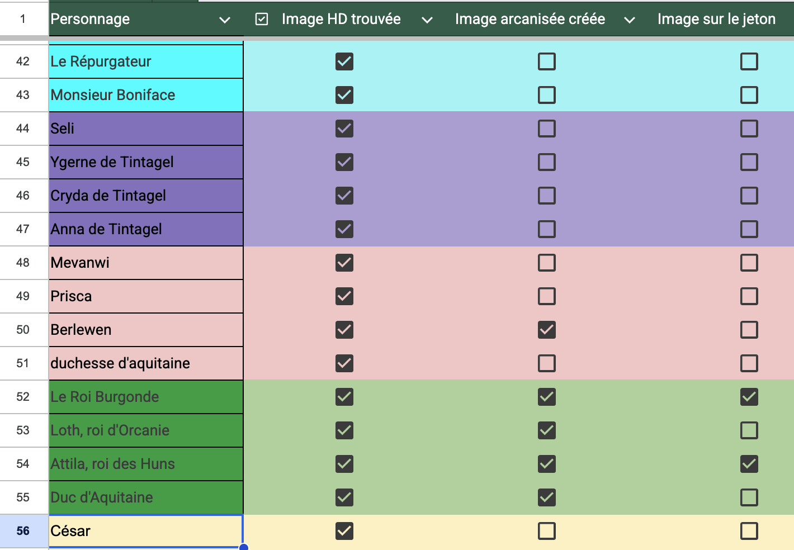Select the Mevanwi cell
794x550 pixels.
point(146,263)
